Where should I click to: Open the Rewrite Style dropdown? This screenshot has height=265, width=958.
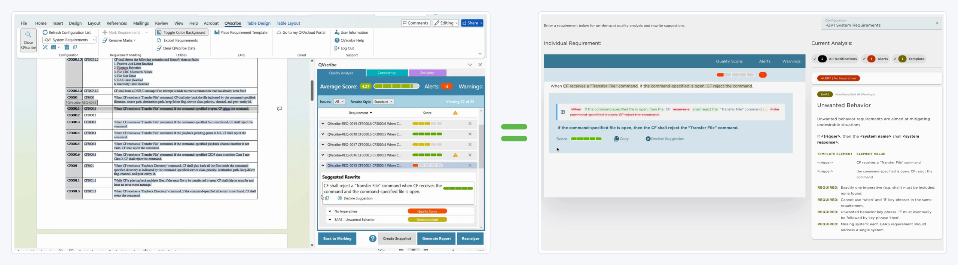coord(383,102)
